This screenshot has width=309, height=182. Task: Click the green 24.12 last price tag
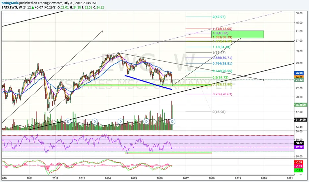tap(299, 80)
